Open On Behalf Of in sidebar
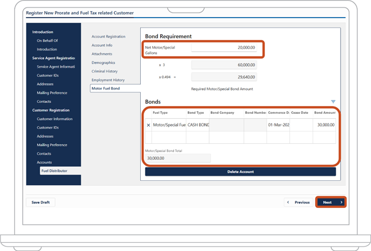Viewport: 371px width, 251px height. pyautogui.click(x=47, y=40)
